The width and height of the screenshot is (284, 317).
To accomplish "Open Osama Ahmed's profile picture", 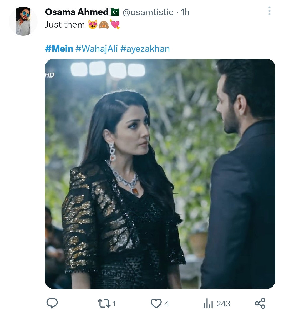I will (x=23, y=22).
